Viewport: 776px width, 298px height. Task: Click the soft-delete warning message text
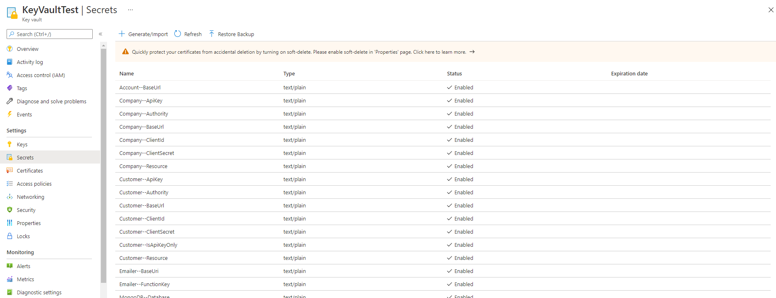click(299, 52)
